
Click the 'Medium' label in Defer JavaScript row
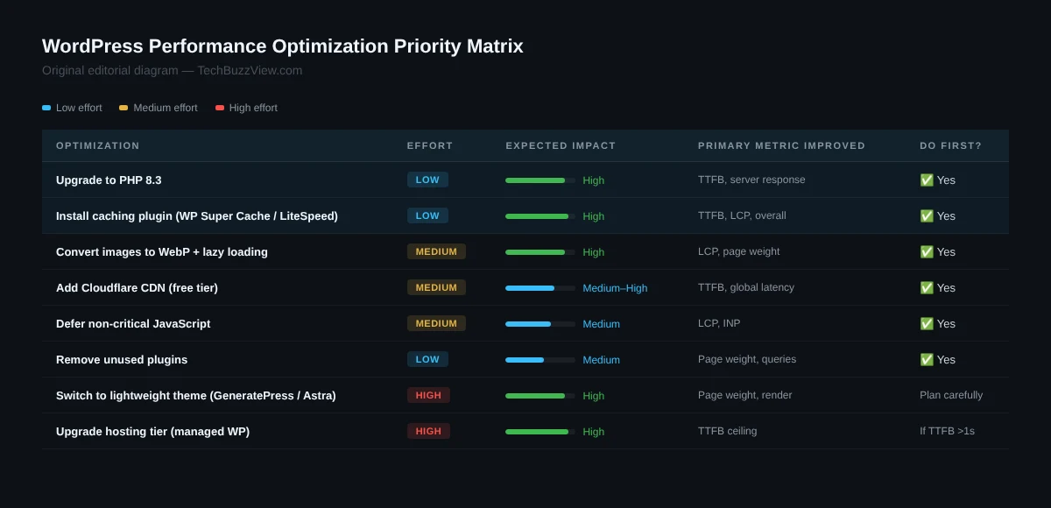click(x=601, y=324)
